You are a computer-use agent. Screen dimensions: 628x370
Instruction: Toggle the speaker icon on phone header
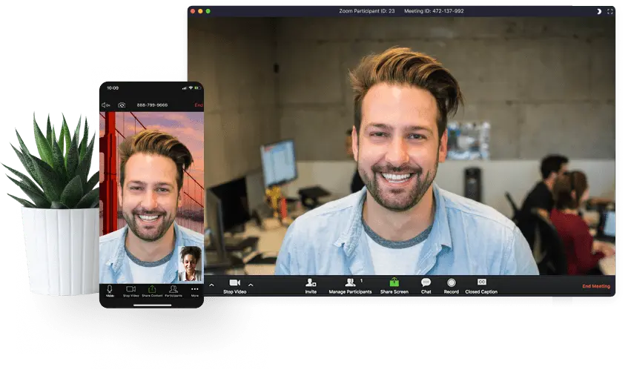(105, 105)
